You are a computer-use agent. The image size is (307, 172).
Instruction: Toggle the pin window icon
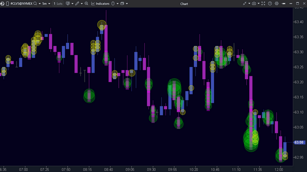[283, 4]
